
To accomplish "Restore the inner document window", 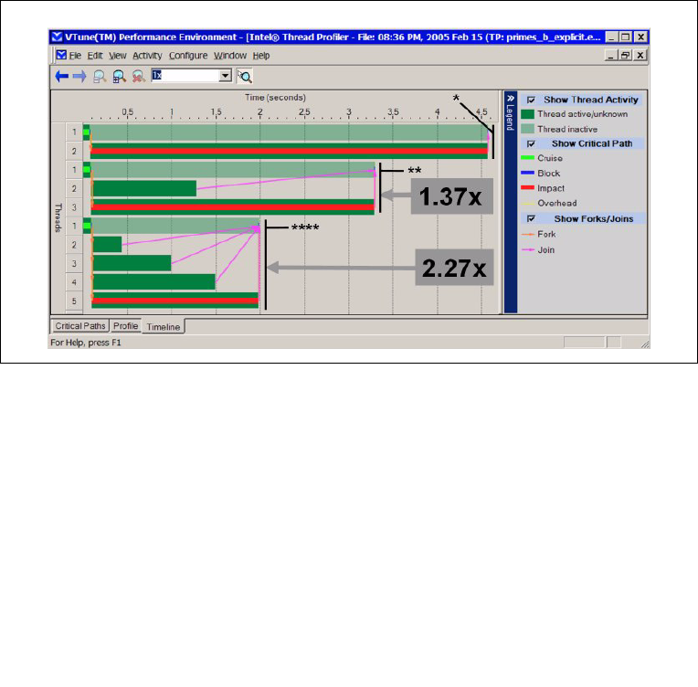I will click(626, 55).
